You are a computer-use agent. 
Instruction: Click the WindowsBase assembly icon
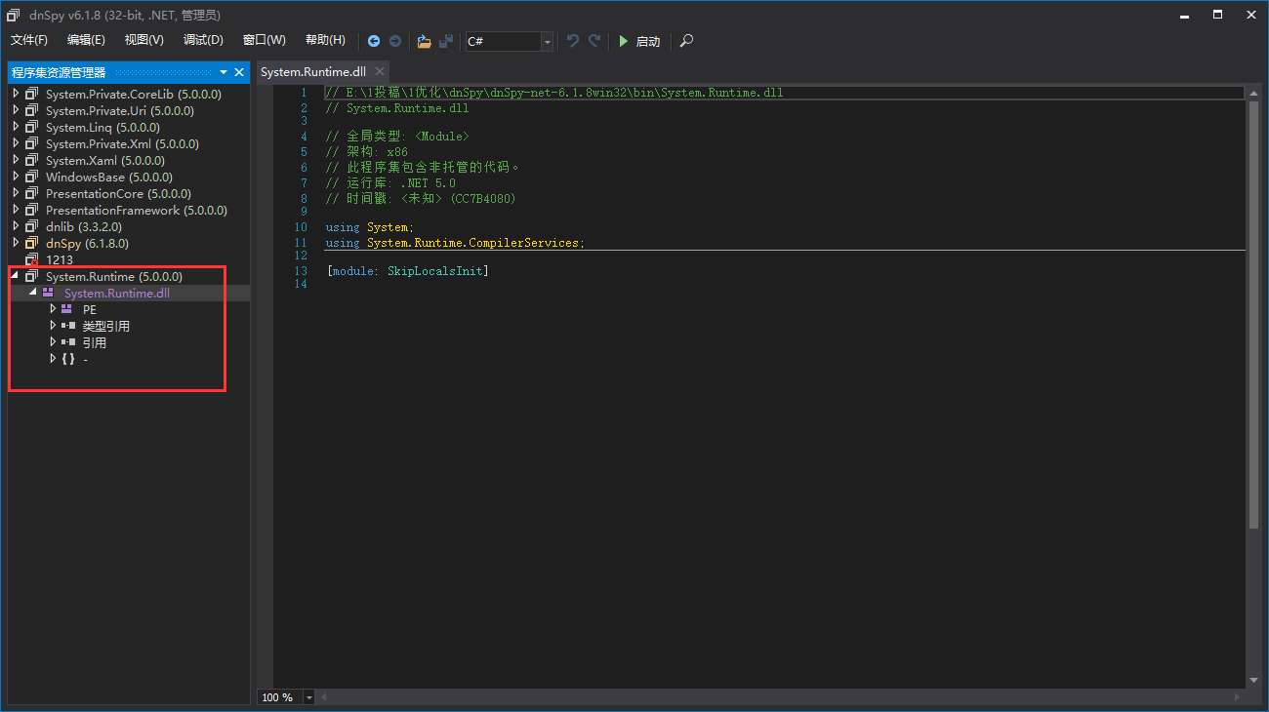(x=31, y=177)
